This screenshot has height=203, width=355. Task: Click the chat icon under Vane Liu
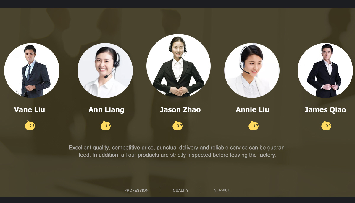point(30,125)
